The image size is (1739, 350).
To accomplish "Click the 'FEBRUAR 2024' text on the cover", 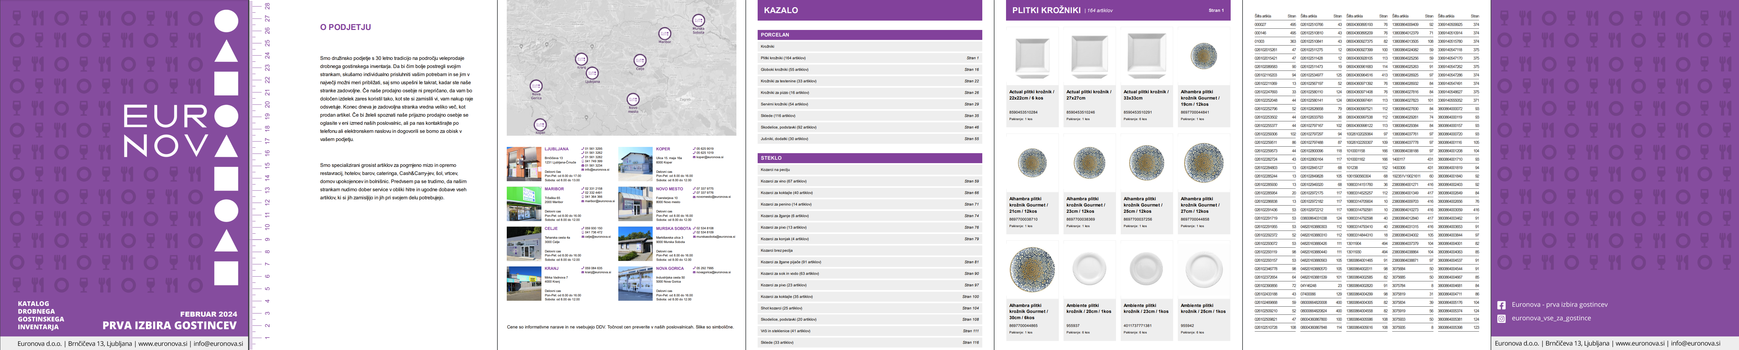I will [209, 314].
